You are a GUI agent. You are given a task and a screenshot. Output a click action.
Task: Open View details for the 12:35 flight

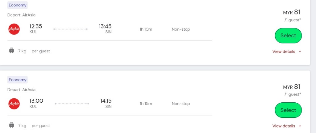[x=284, y=51]
